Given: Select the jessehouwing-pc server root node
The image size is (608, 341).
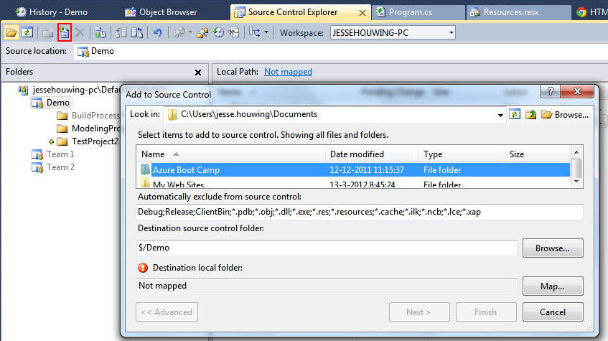Looking at the screenshot, I should (76, 90).
